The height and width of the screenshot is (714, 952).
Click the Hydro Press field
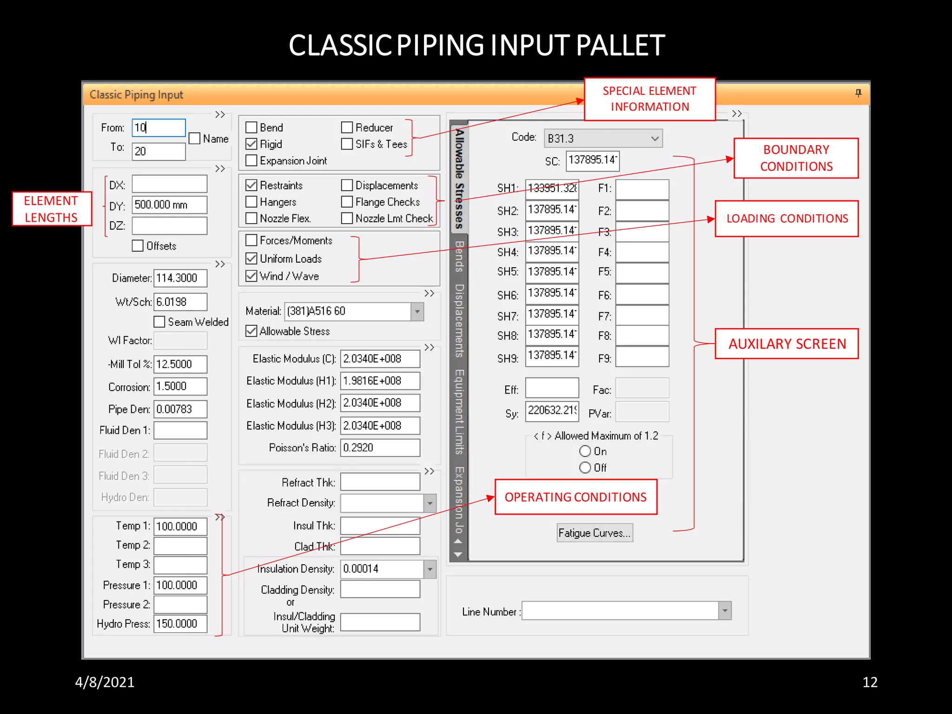pos(180,624)
